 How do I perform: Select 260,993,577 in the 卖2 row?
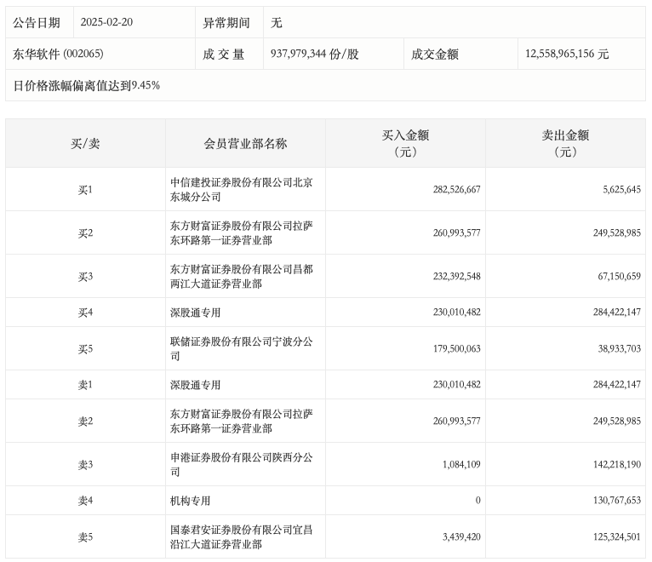pyautogui.click(x=456, y=421)
